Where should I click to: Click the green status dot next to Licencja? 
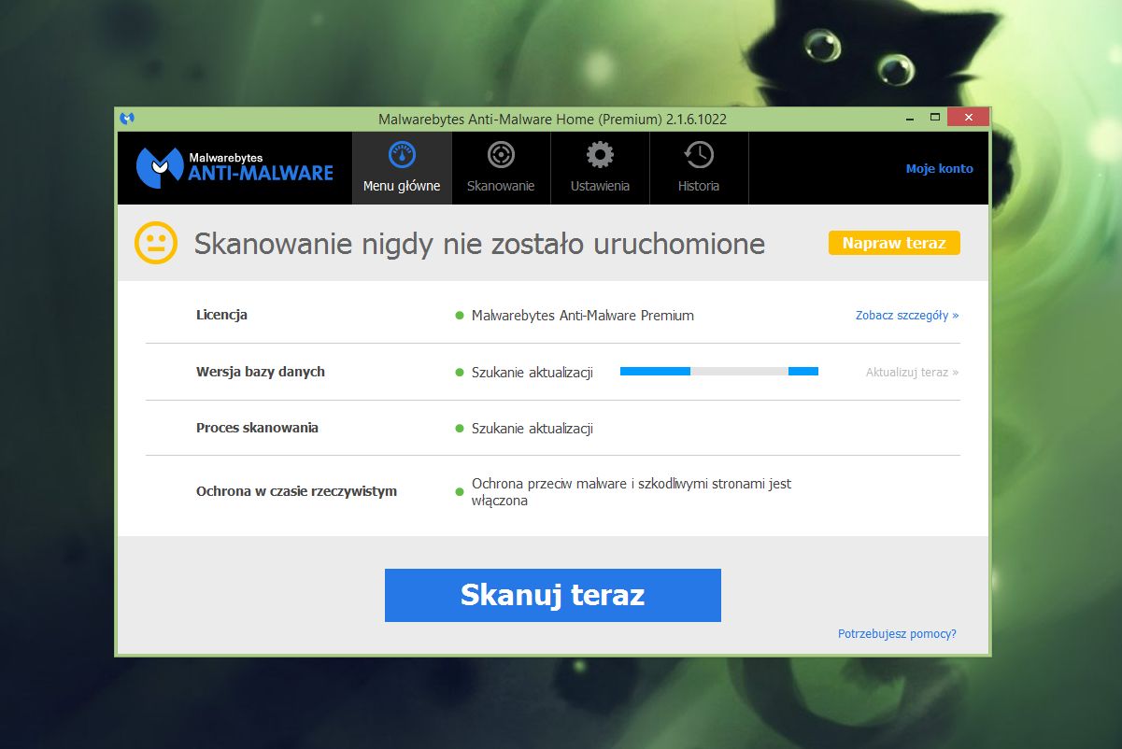click(x=462, y=316)
